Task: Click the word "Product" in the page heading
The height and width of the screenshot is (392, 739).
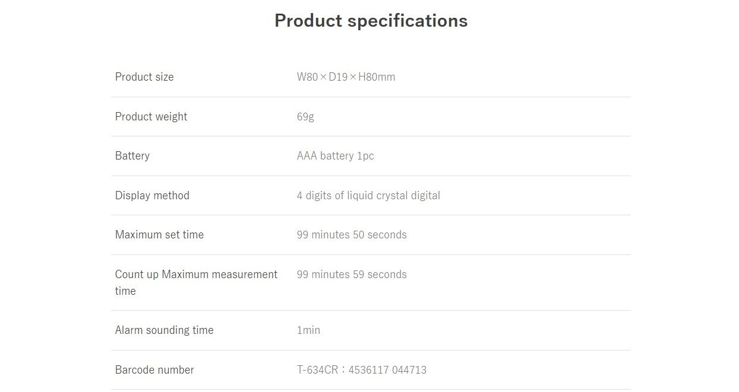Action: (x=308, y=21)
